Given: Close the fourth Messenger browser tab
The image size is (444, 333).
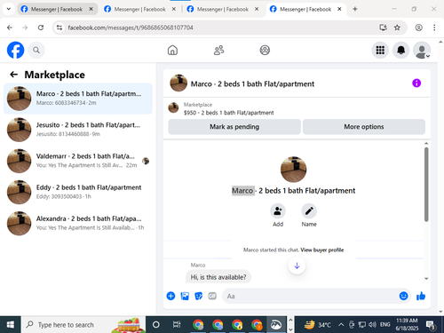Looking at the screenshot, I should point(339,9).
